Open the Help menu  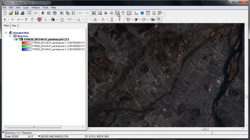[x=53, y=8]
